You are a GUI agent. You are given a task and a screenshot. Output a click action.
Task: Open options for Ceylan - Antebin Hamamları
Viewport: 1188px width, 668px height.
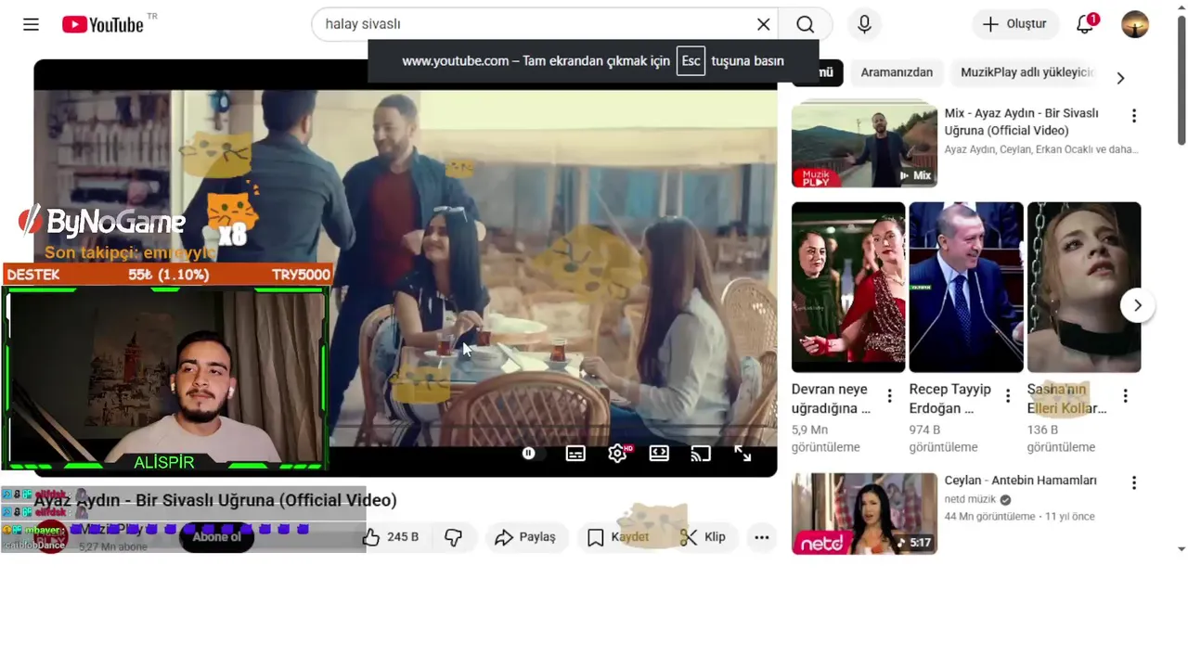1133,483
